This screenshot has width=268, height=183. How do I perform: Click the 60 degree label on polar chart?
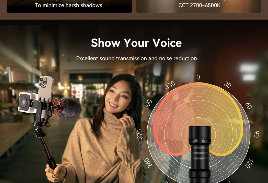[249, 106]
